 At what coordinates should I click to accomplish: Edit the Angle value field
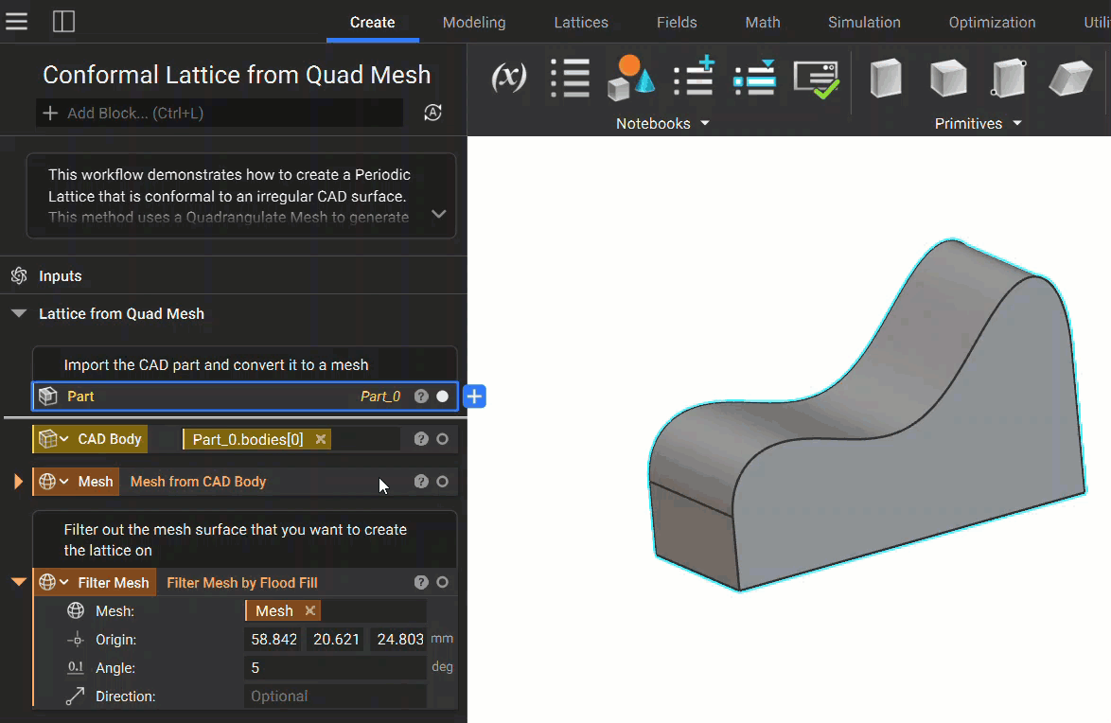(336, 668)
